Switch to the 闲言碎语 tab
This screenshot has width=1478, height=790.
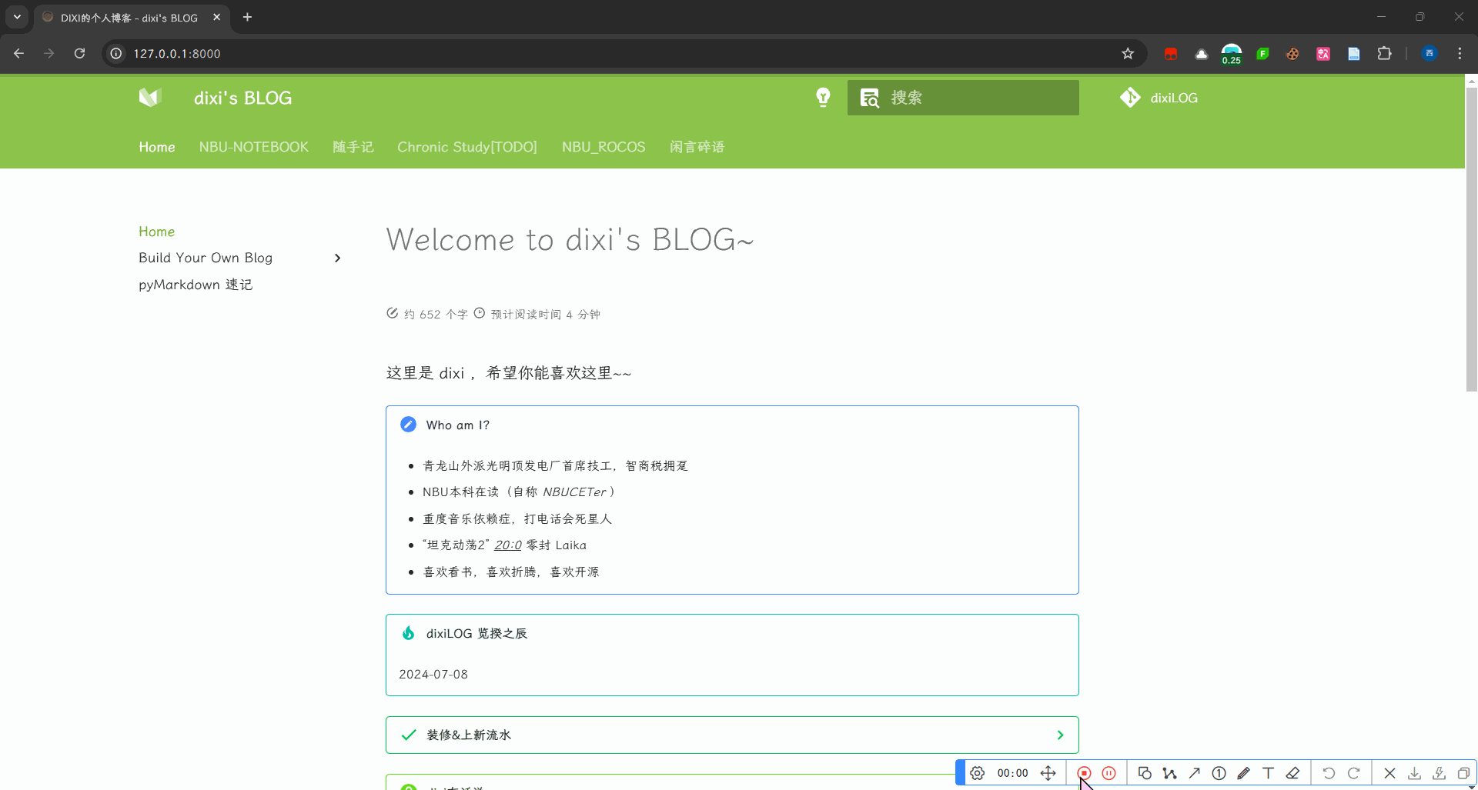tap(697, 147)
